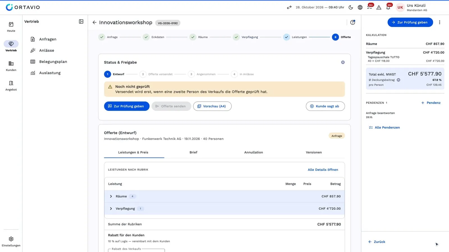Open the three-dot more options menu
449x252 pixels.
440,22
